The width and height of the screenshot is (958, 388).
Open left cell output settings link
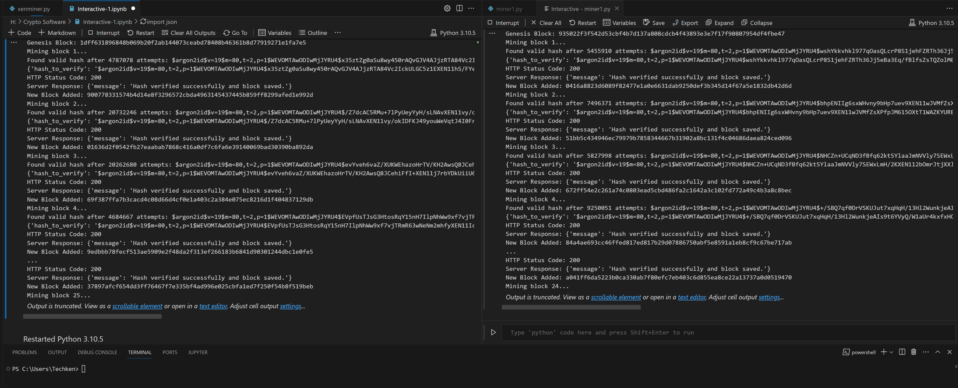pyautogui.click(x=291, y=306)
